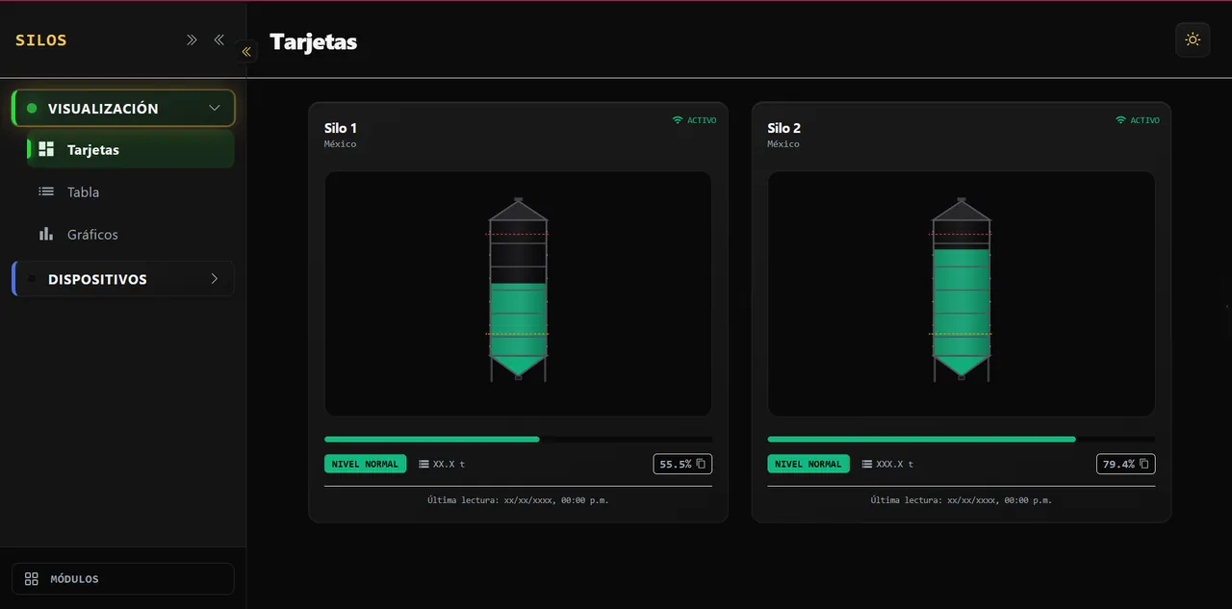Click the 55.5% percentage text
Viewport: 1232px width, 609px height.
click(674, 464)
